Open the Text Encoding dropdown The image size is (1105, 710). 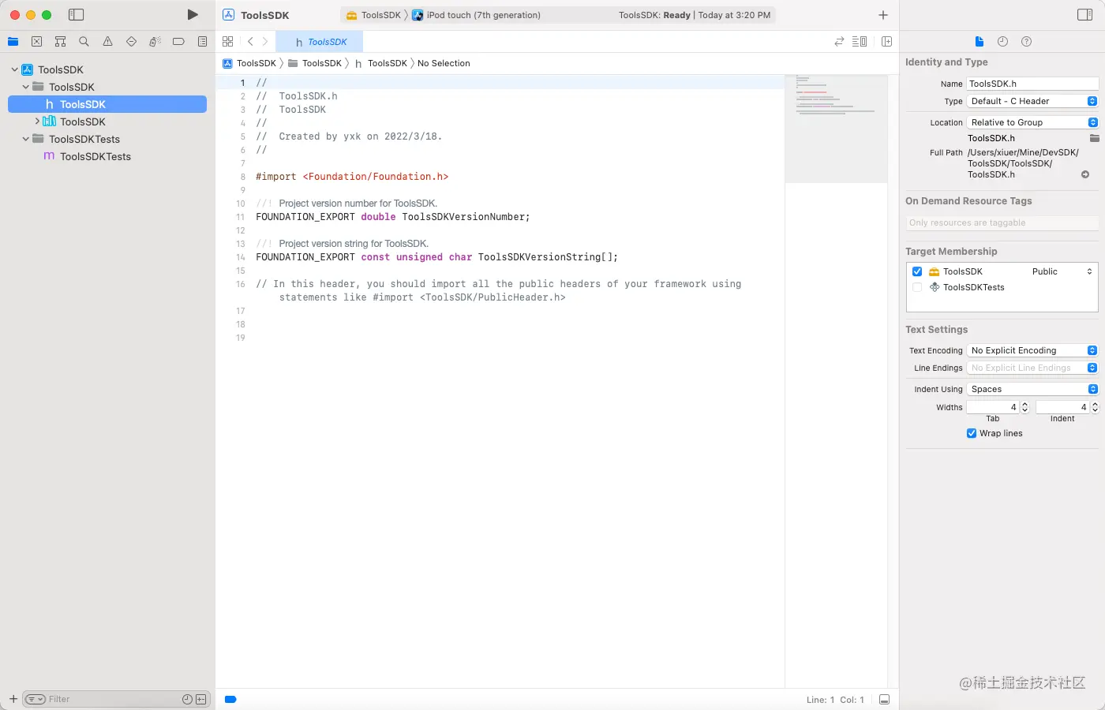coord(1032,350)
